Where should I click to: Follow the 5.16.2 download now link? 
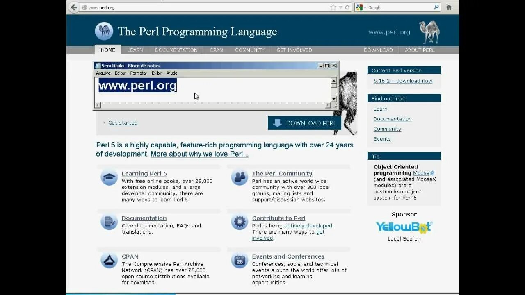403,81
